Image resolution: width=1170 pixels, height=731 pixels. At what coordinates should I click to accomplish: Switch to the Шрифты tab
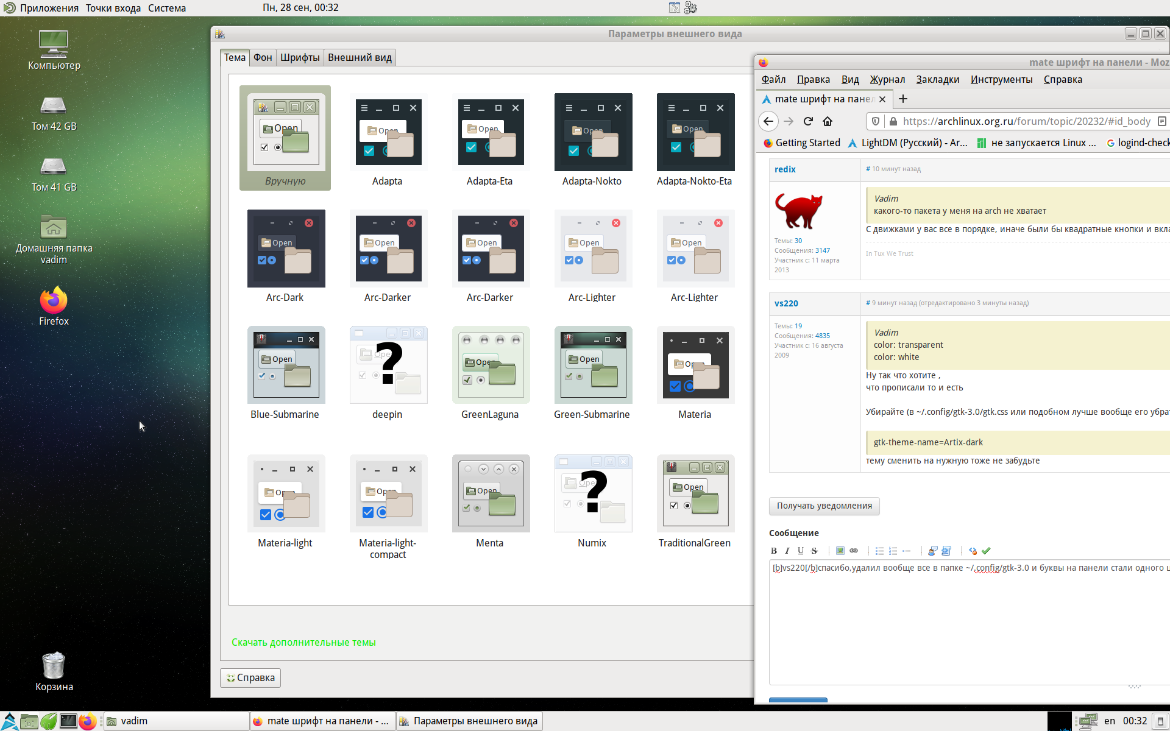click(300, 58)
